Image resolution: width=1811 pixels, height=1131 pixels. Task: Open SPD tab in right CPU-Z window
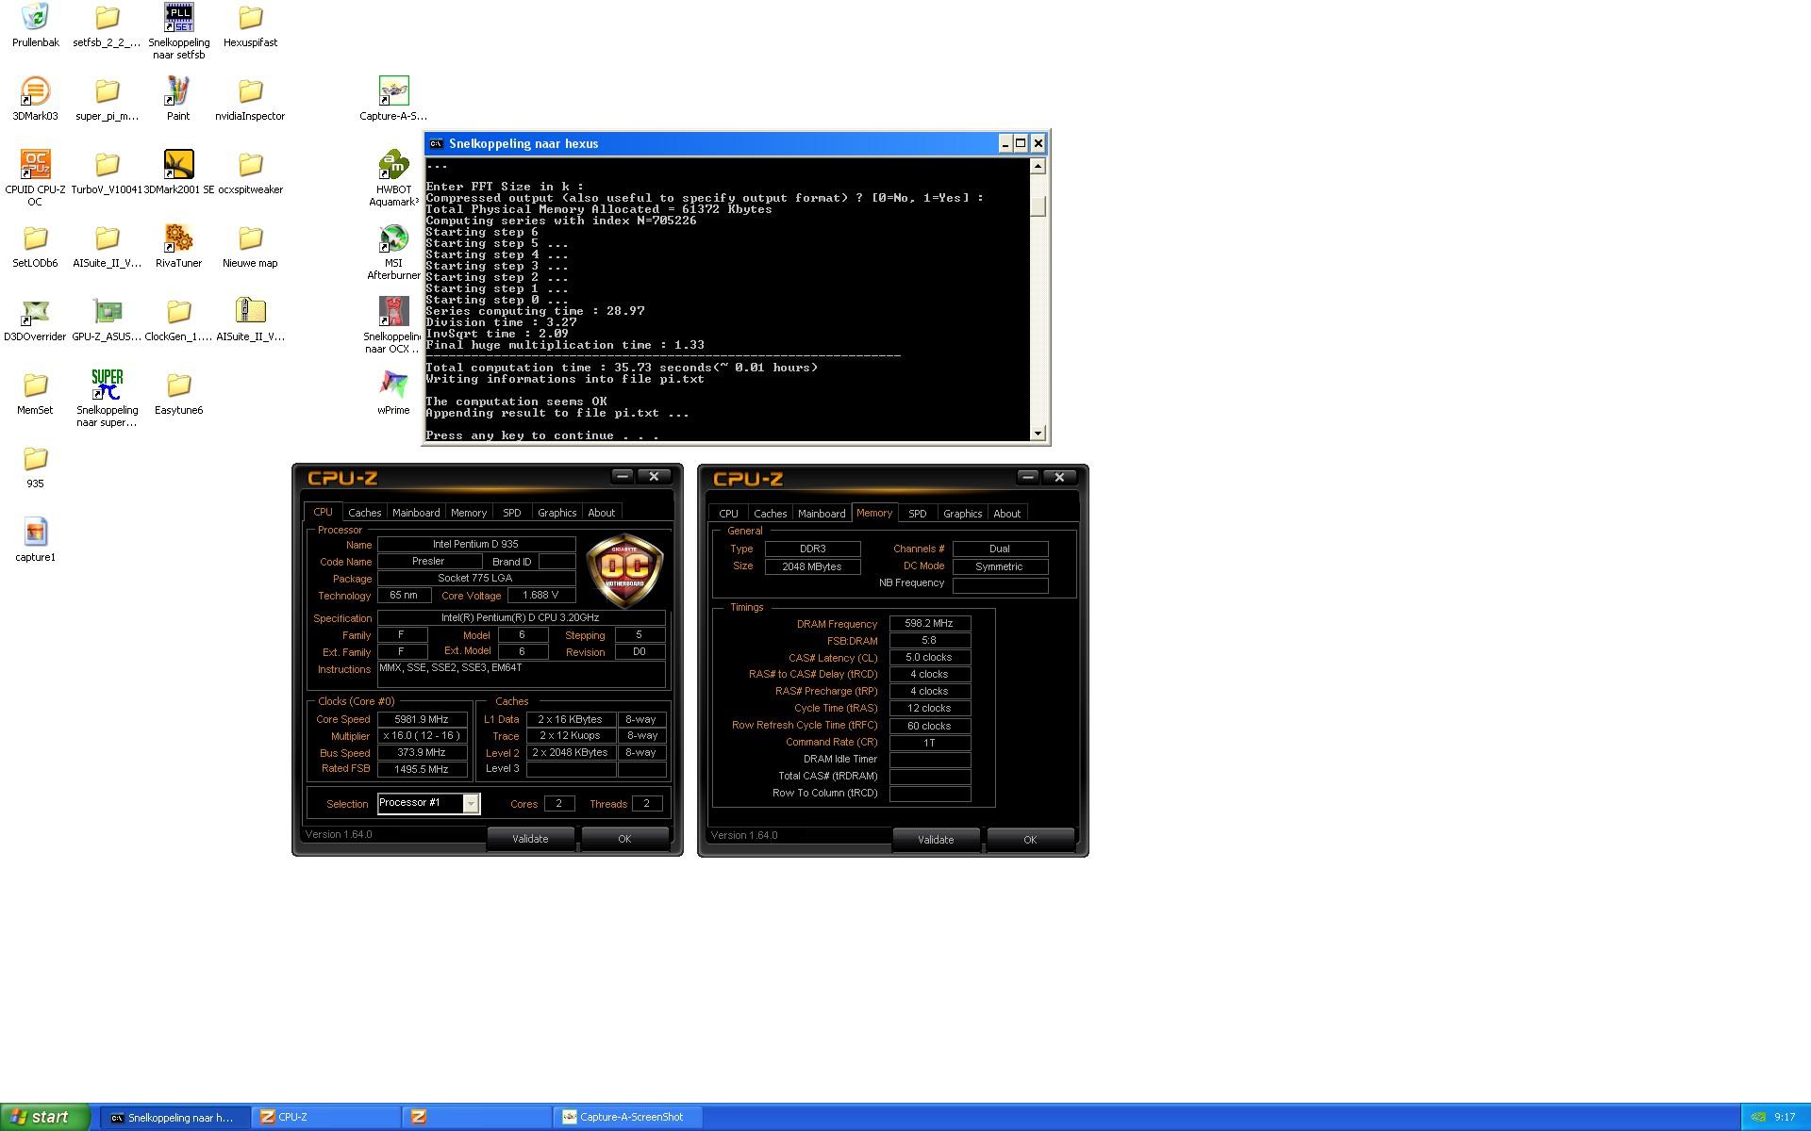[x=917, y=514]
